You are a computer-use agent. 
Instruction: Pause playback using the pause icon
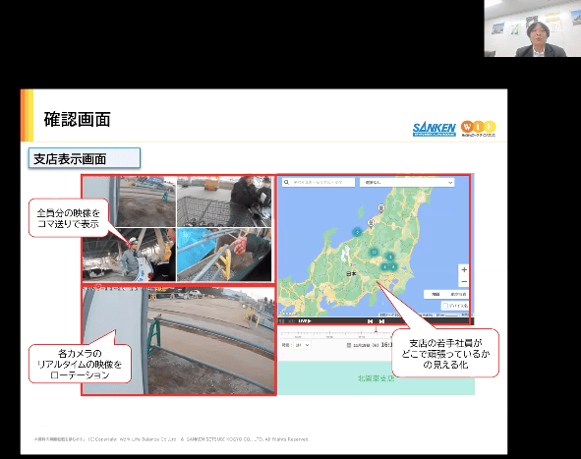281,321
